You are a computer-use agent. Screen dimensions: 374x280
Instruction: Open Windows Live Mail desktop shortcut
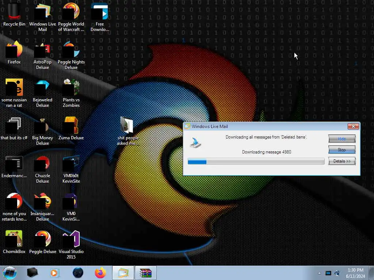42,17
